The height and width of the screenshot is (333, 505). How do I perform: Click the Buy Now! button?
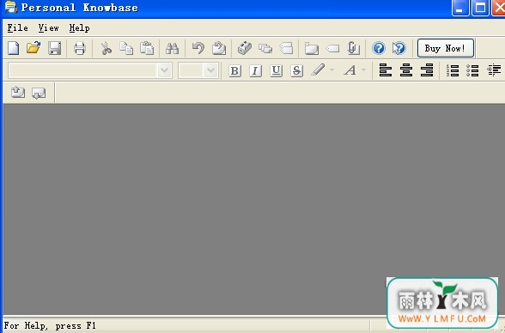[446, 48]
